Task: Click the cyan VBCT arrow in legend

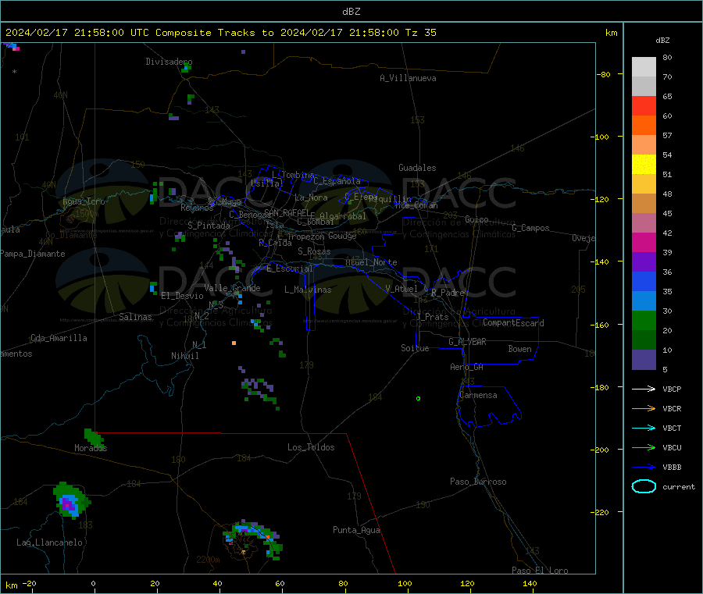Action: coord(644,429)
